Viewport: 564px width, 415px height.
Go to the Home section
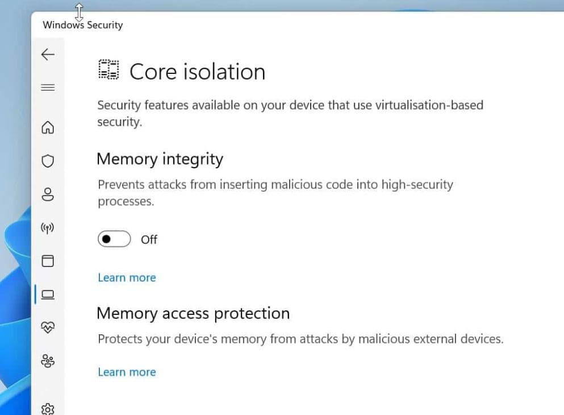coord(48,127)
